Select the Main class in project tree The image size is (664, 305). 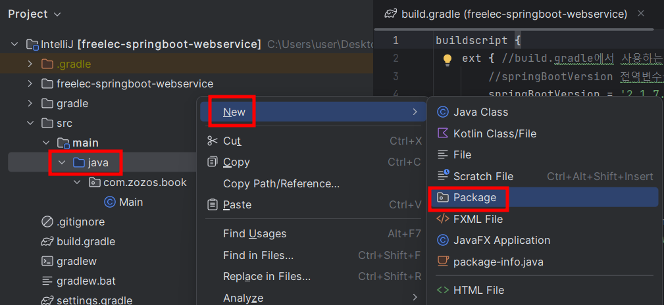131,202
